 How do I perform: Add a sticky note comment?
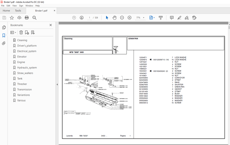172,18
